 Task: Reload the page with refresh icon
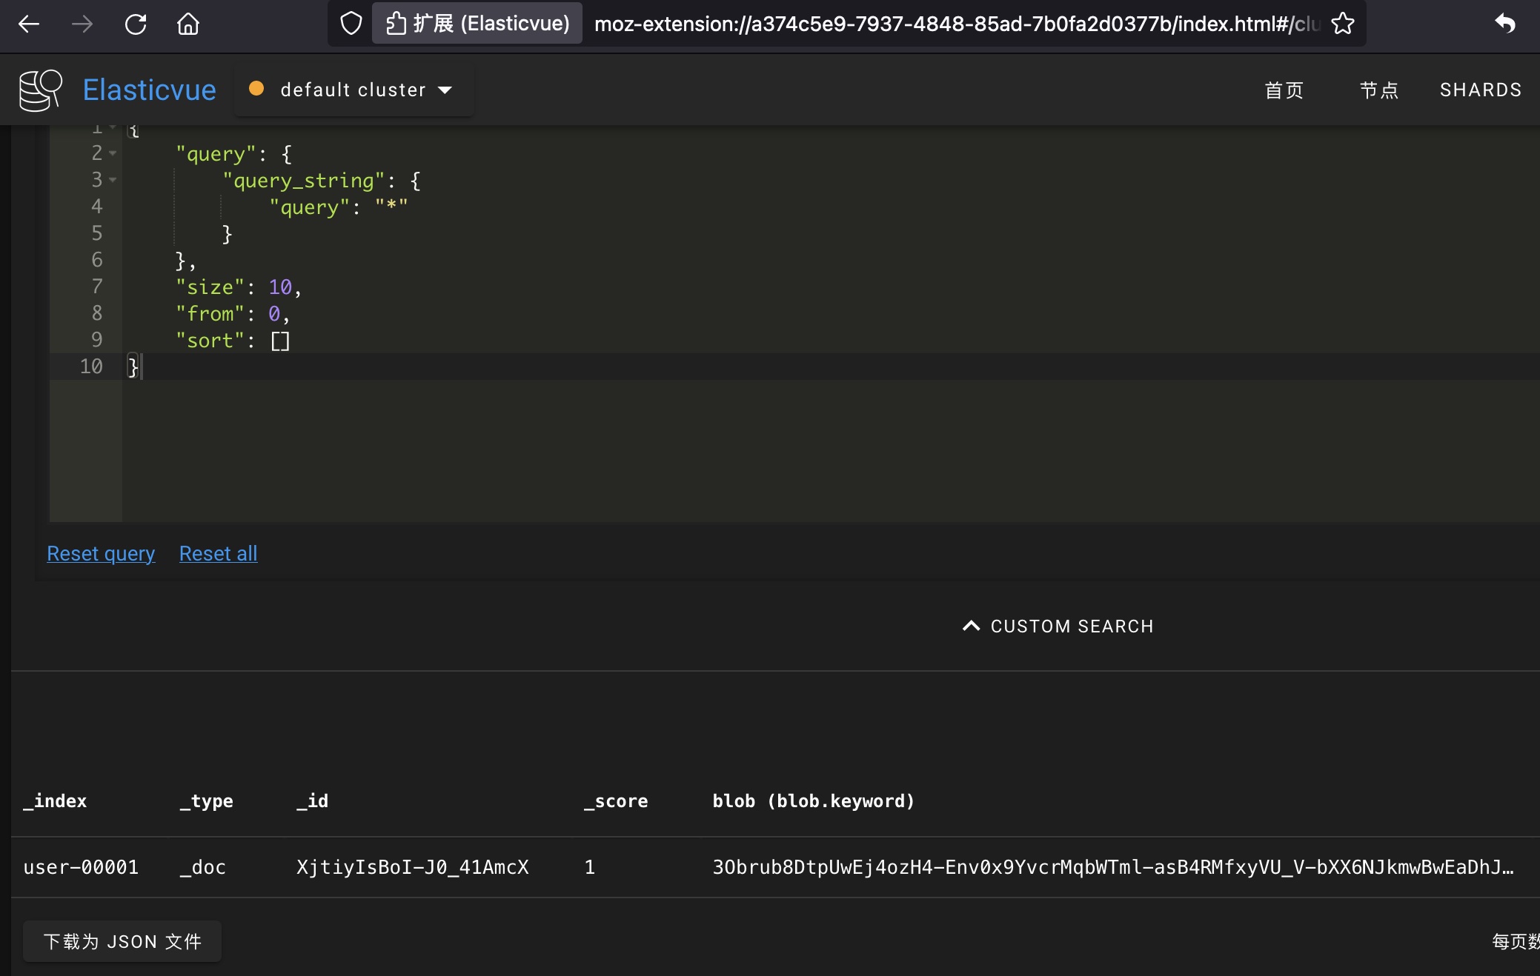[x=136, y=24]
